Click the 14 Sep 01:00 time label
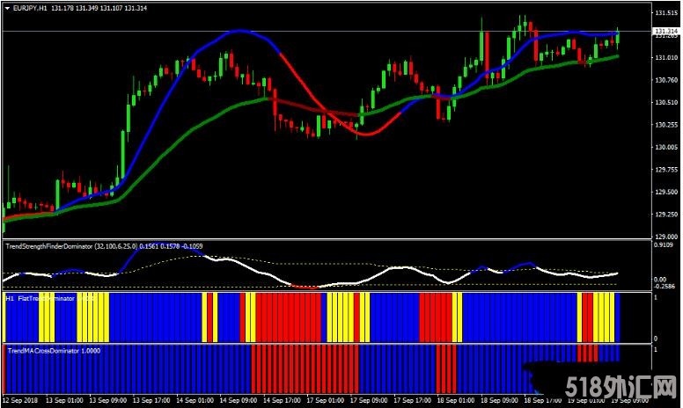The image size is (683, 408). pos(195,400)
